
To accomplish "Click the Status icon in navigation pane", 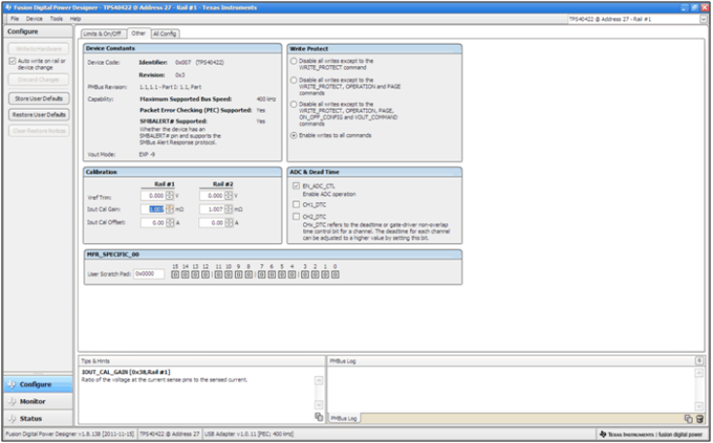I will point(12,419).
